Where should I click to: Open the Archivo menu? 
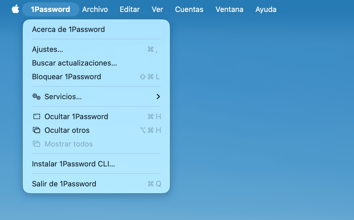95,9
